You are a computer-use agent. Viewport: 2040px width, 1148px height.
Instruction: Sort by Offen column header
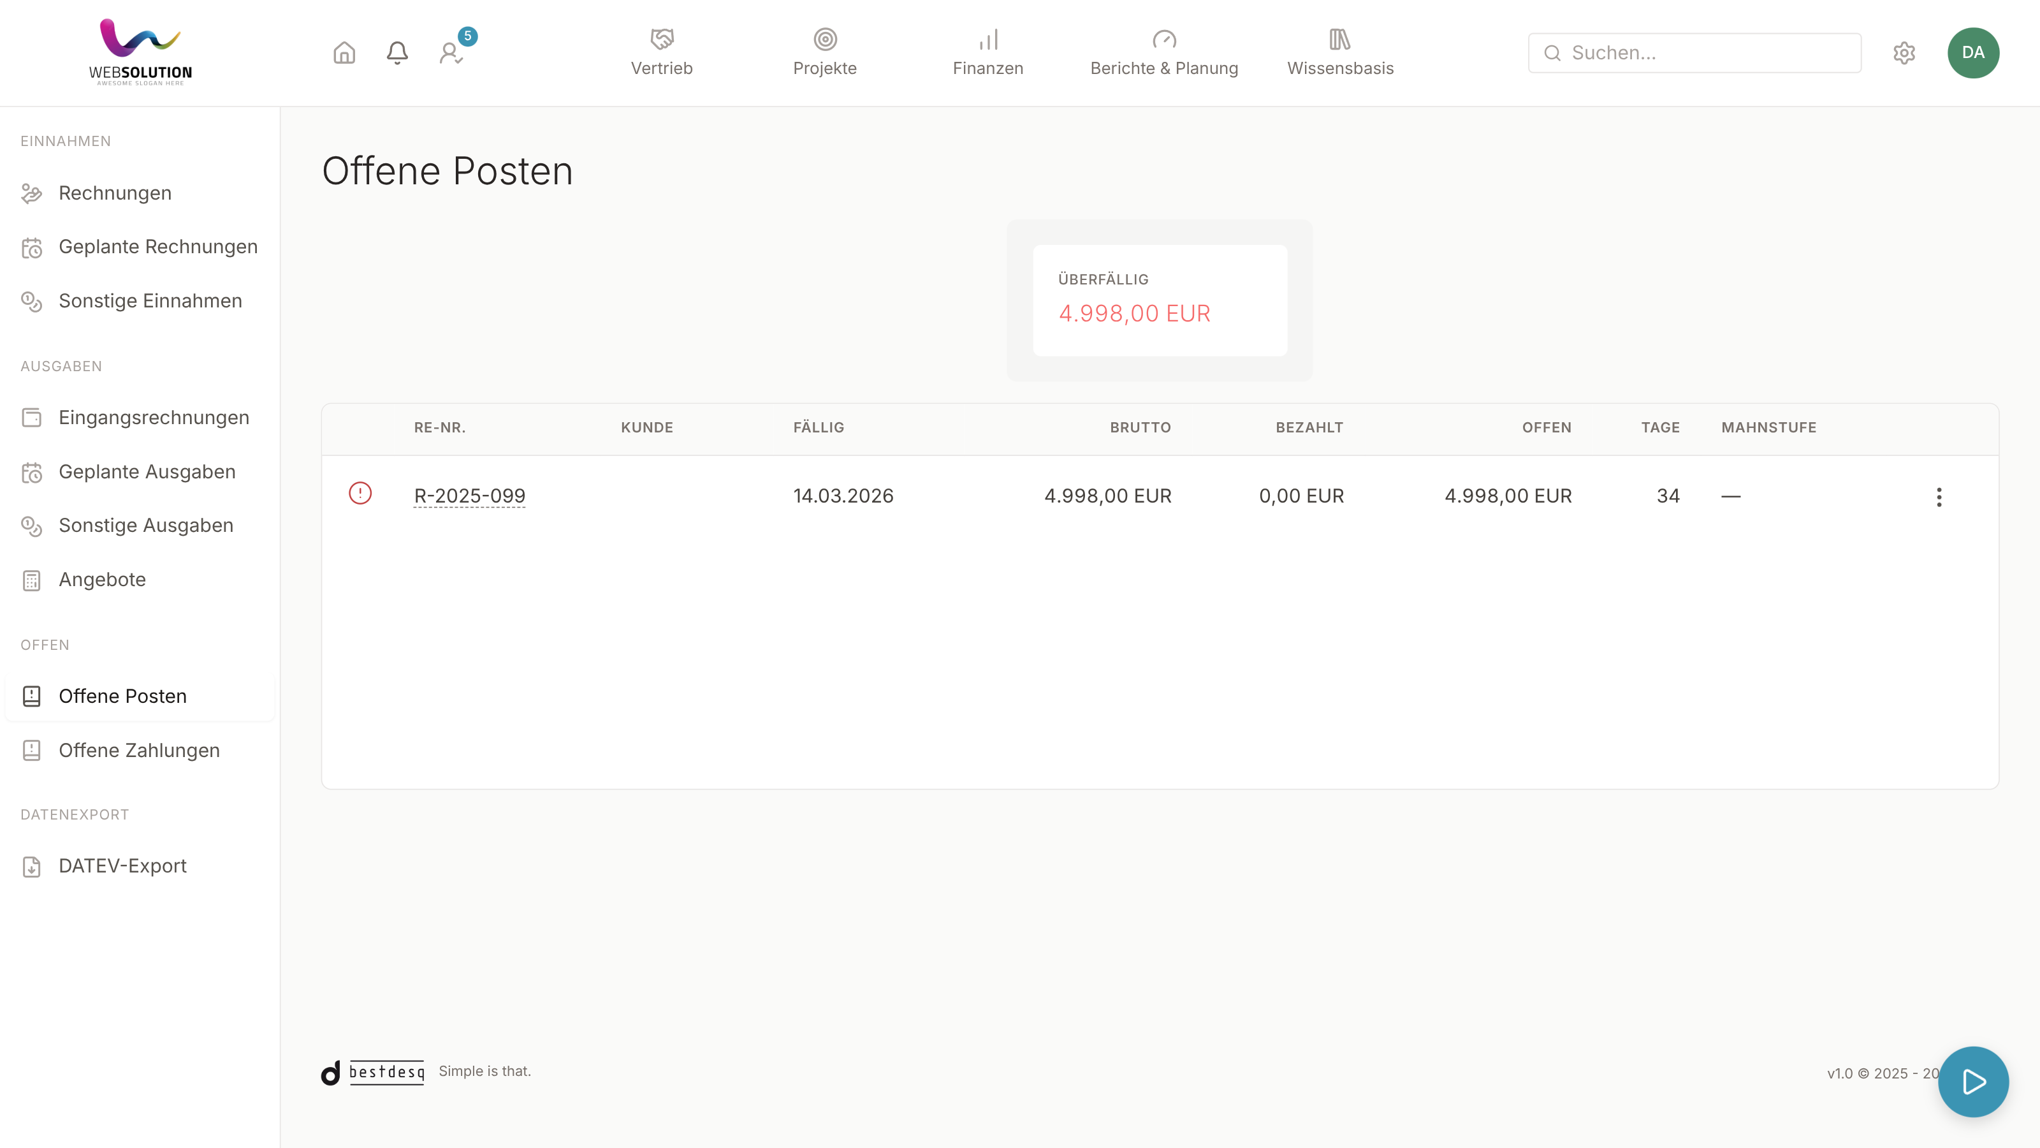point(1547,428)
